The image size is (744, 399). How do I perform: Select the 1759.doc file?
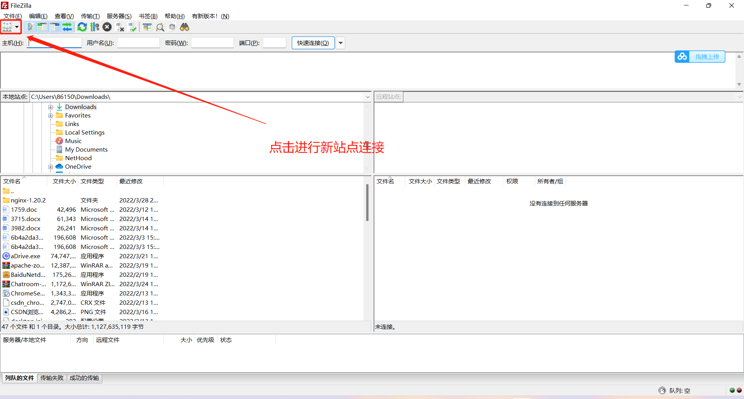coord(24,210)
